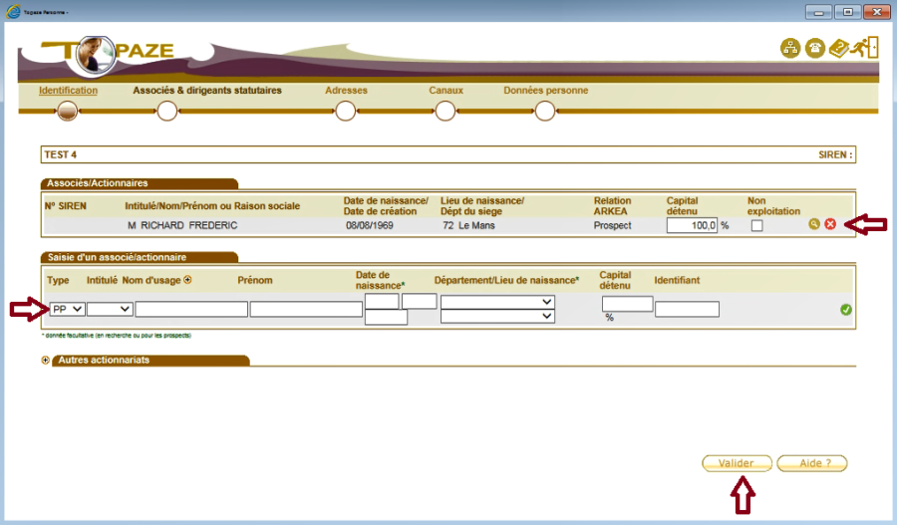The image size is (897, 525).
Task: Open the upper Département dropdown
Action: tap(497, 301)
